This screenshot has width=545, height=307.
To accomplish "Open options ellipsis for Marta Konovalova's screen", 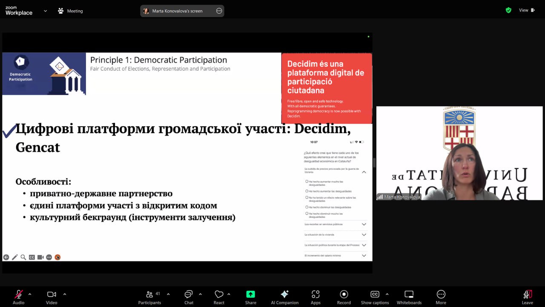I will coord(219,11).
